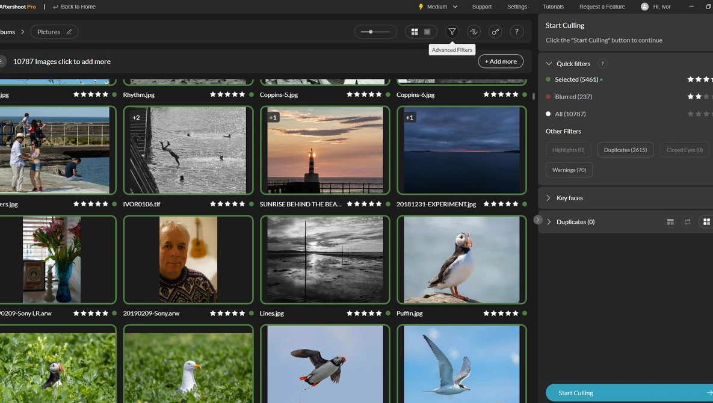Set star rating for Puffin.jpg
This screenshot has width=713, height=403.
click(501, 313)
